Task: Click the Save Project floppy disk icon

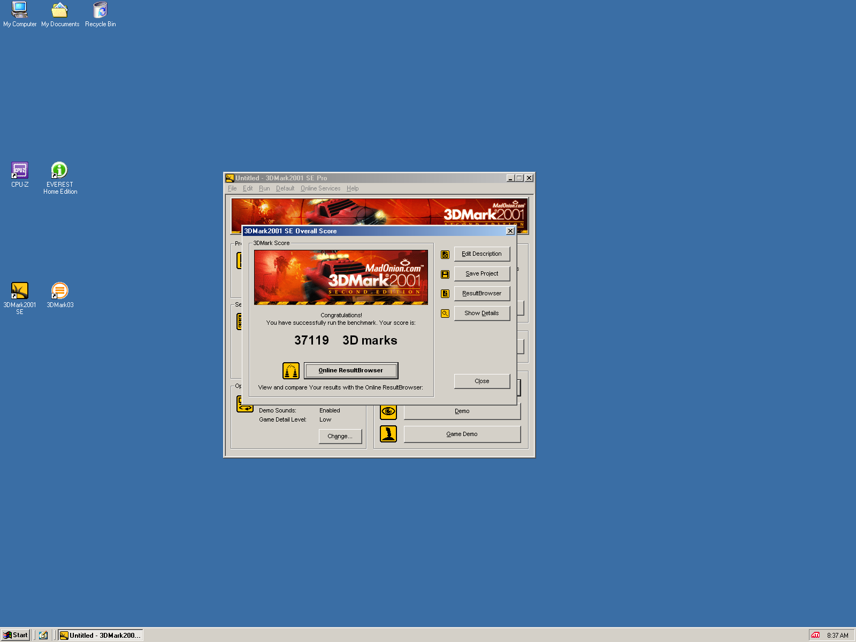Action: pos(445,274)
